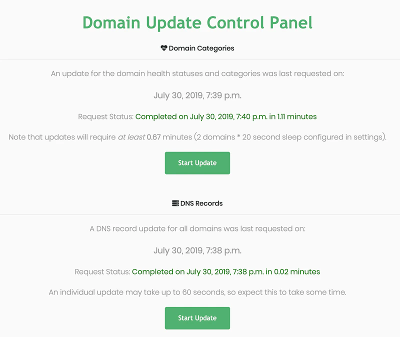Click the italic 'at least' text
The image size is (400, 337).
point(131,137)
